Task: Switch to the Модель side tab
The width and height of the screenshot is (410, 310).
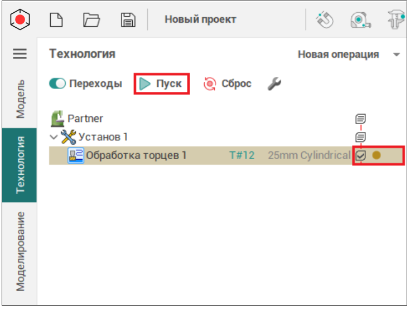Action: 20,99
